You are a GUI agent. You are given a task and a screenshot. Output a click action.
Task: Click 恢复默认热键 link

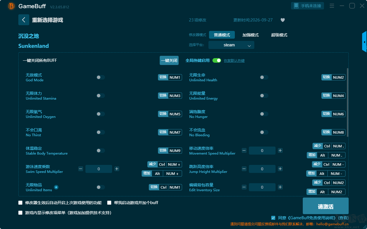[x=234, y=61]
